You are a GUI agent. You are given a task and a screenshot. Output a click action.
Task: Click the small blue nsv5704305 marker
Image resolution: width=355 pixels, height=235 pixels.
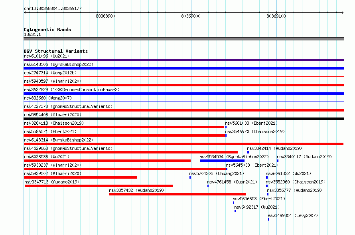click(190, 177)
